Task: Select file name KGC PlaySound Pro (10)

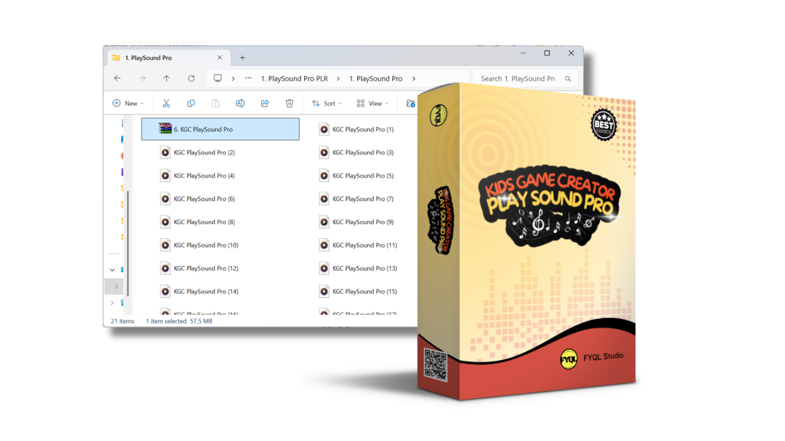Action: click(206, 245)
